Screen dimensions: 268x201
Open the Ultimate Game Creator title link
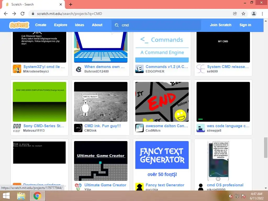pos(105,185)
